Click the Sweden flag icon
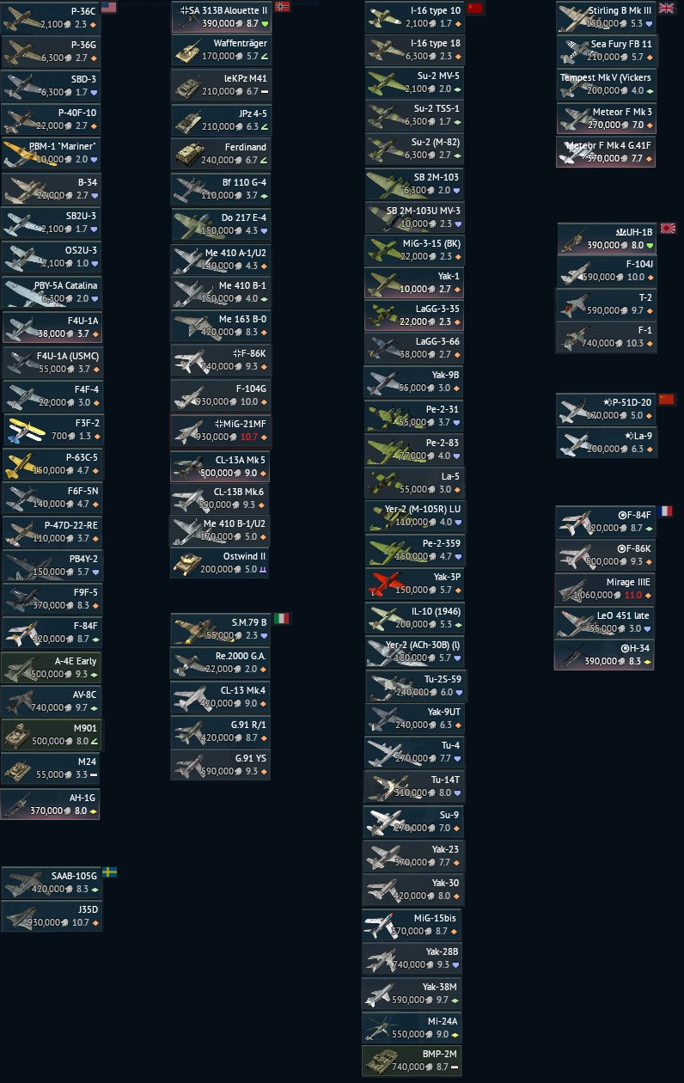This screenshot has width=684, height=1083. pyautogui.click(x=110, y=872)
